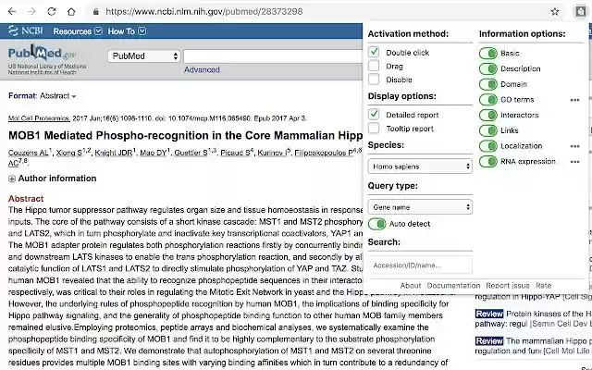Click Mol Cell Proteomics journal link
Image resolution: width=592 pixels, height=370 pixels.
point(39,118)
